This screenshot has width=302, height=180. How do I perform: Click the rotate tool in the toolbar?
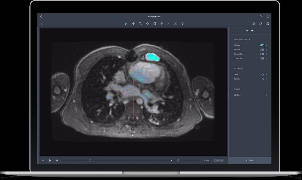(x=147, y=24)
